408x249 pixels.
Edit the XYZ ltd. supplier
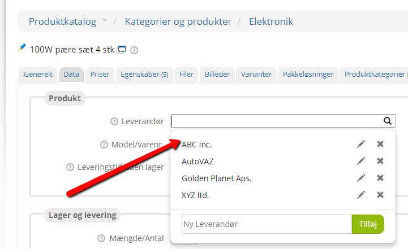tap(361, 195)
